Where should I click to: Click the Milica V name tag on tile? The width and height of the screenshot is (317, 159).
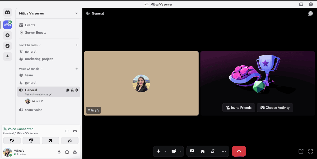pyautogui.click(x=94, y=110)
